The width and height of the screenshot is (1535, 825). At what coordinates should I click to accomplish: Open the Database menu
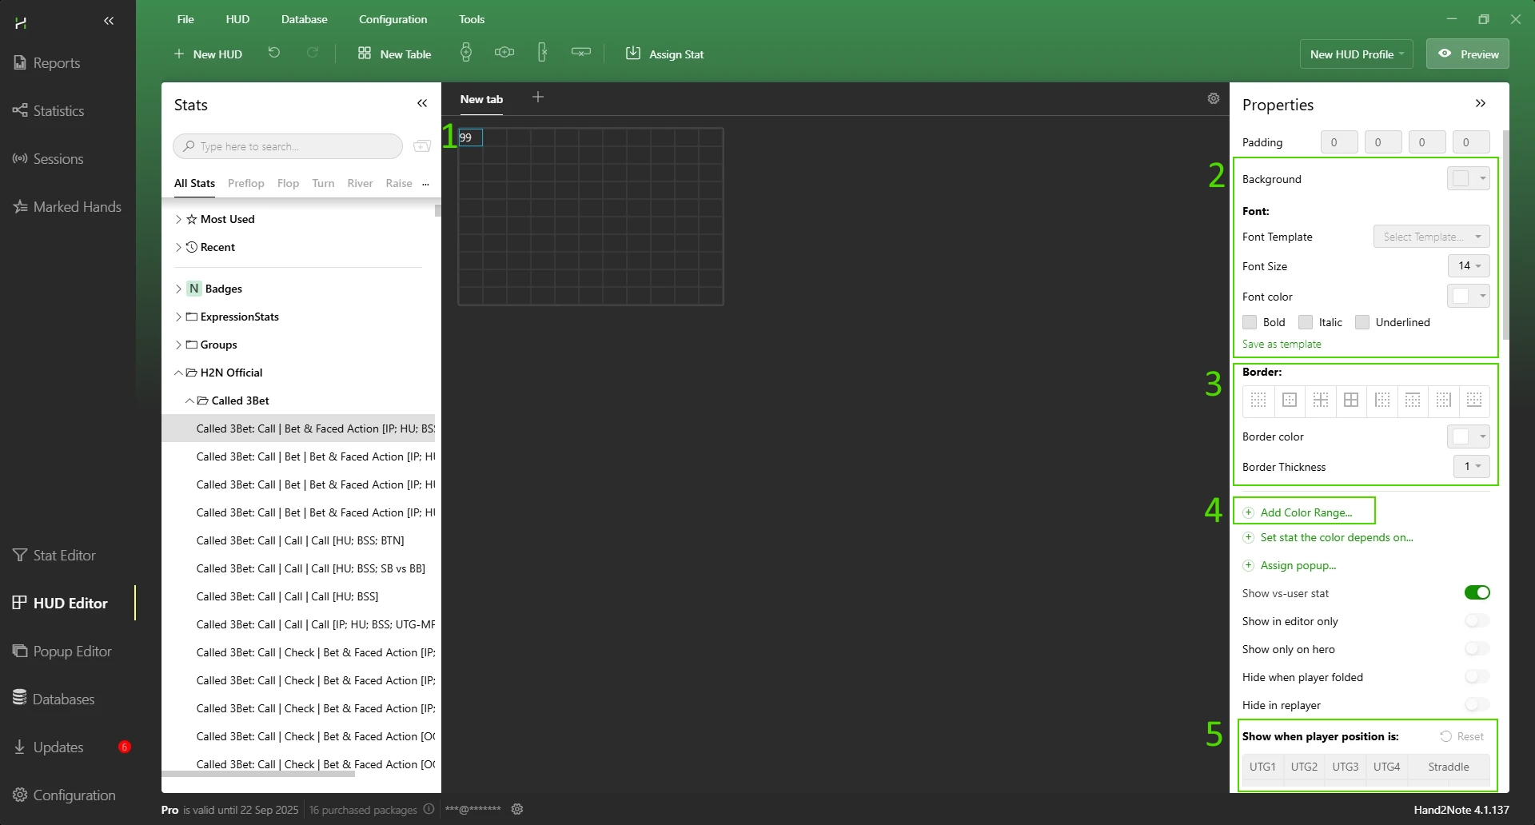click(x=304, y=19)
